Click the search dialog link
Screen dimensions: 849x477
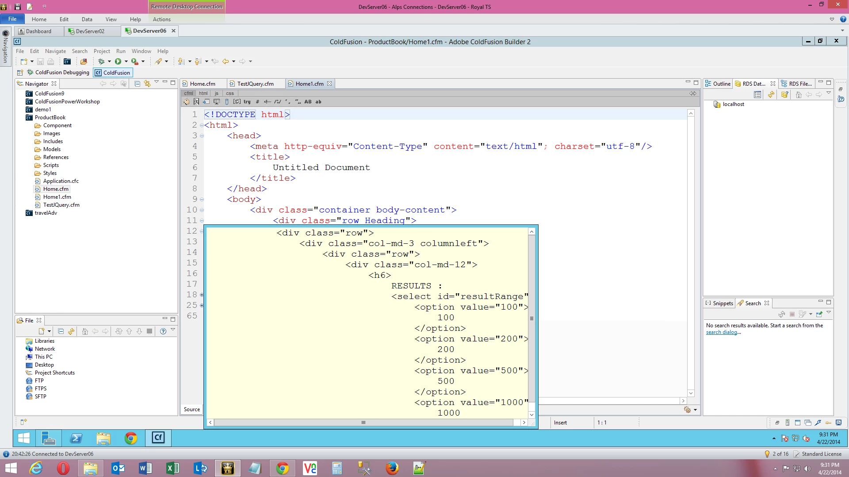721,332
